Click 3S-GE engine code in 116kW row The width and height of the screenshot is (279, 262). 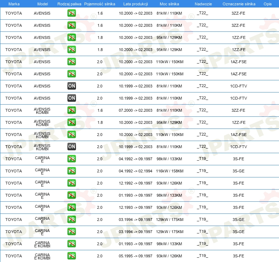238,171
